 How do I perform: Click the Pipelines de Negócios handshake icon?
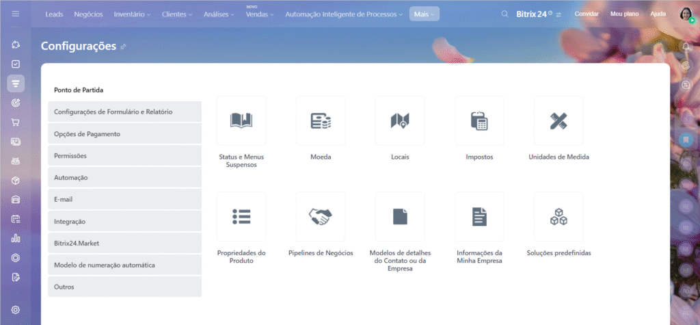tap(321, 217)
